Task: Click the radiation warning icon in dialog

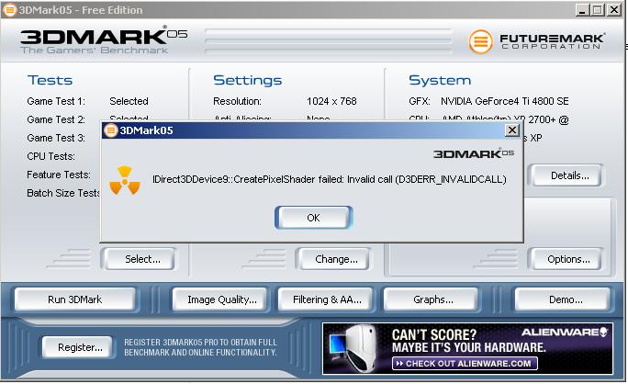Action: coord(125,181)
